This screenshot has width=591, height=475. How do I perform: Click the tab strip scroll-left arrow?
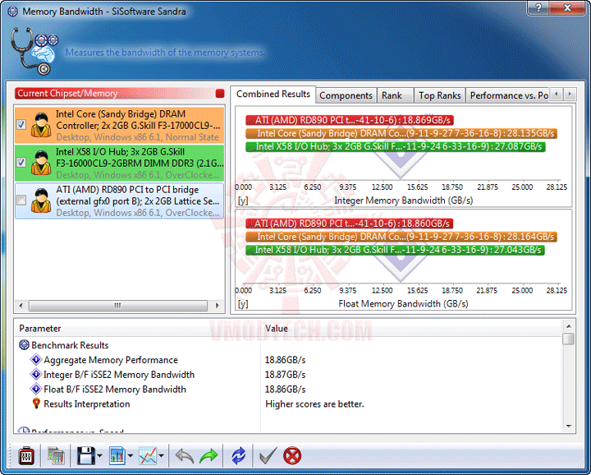point(557,94)
